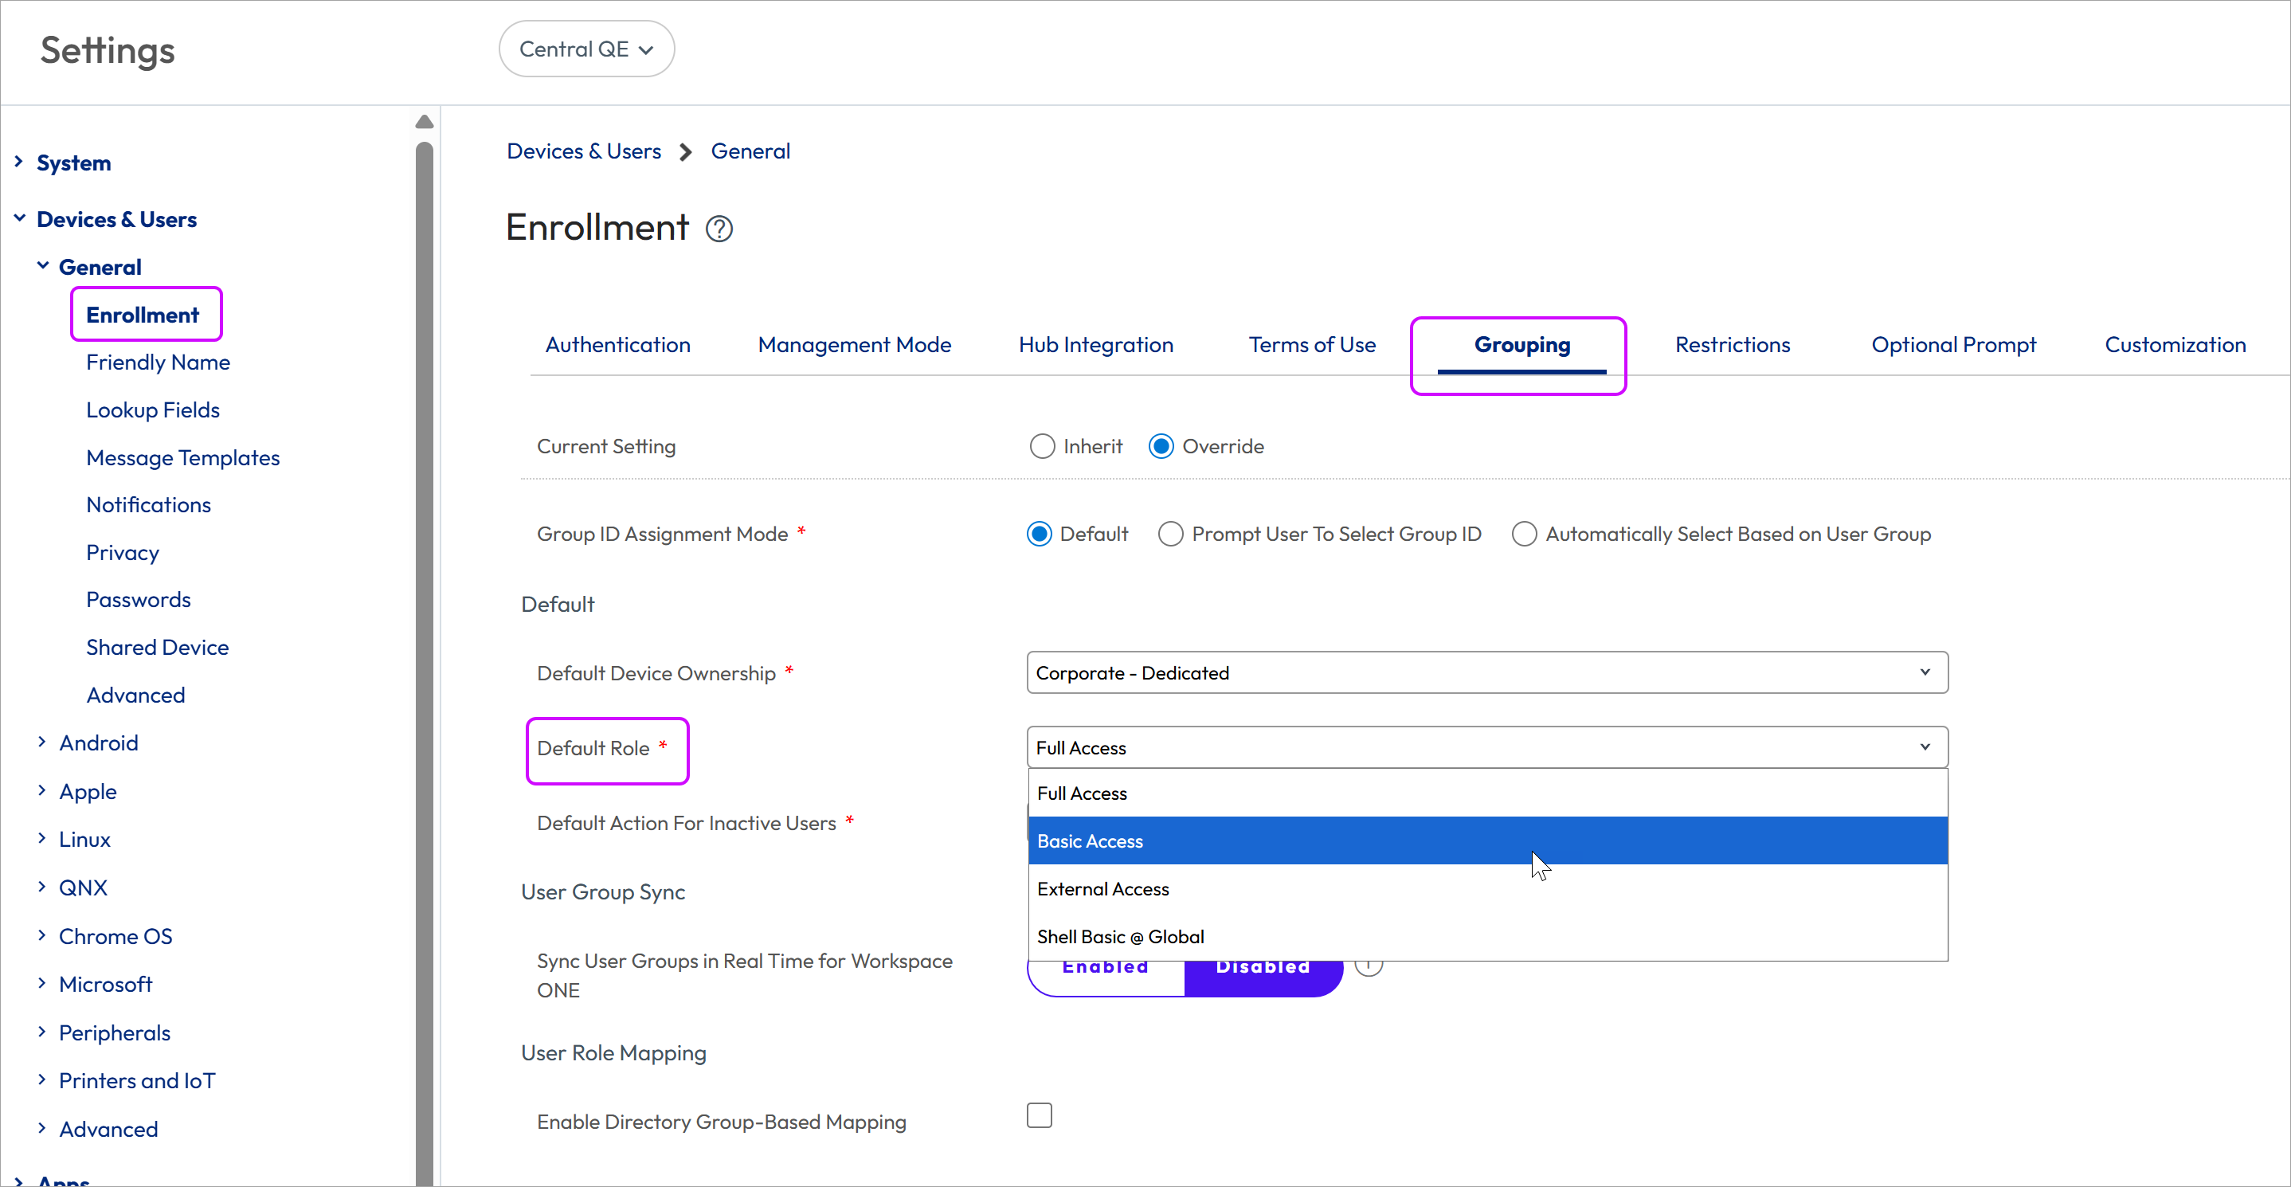This screenshot has width=2291, height=1187.
Task: Open Advanced under General
Action: pyautogui.click(x=135, y=695)
